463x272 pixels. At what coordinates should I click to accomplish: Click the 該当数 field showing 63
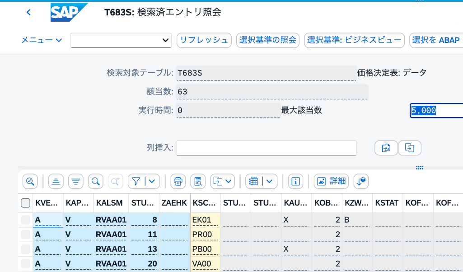[272, 92]
